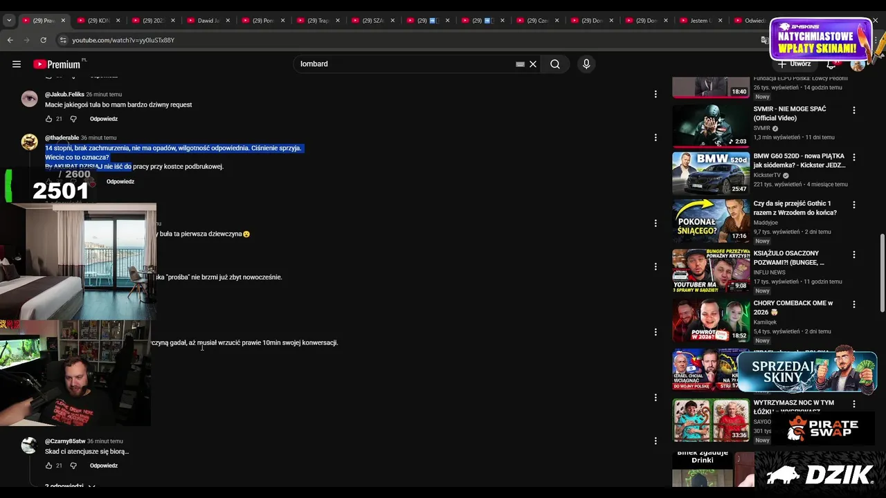
Task: Open the CHORY COMEBACK OME thumbnail
Action: 711,320
